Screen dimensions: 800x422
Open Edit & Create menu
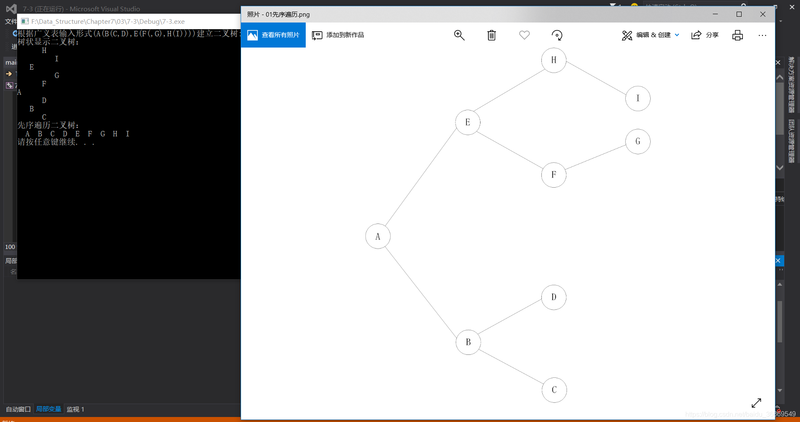tap(650, 35)
